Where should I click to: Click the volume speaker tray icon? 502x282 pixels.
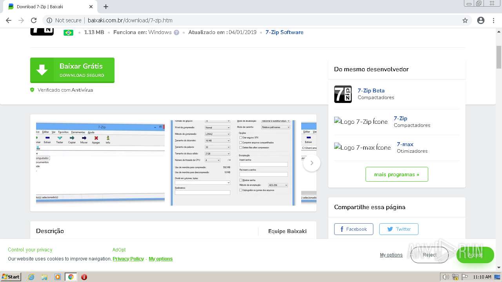[x=446, y=277]
